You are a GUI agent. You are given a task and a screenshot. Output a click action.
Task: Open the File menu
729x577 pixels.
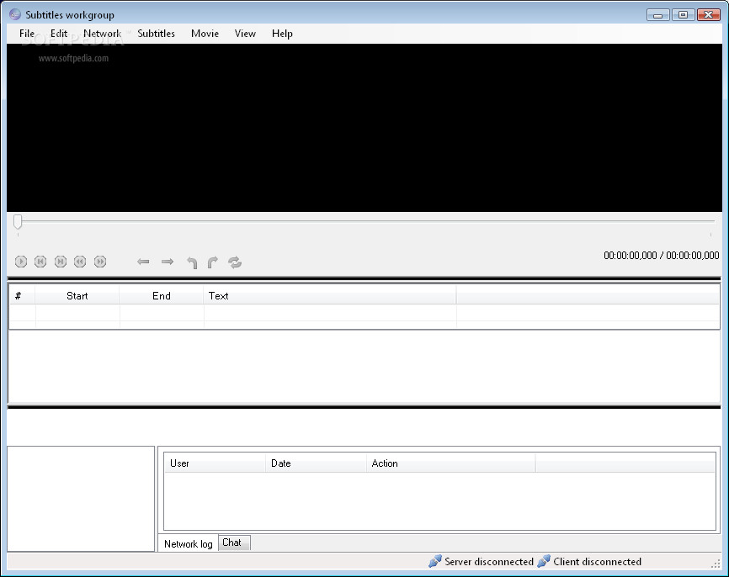pos(26,34)
